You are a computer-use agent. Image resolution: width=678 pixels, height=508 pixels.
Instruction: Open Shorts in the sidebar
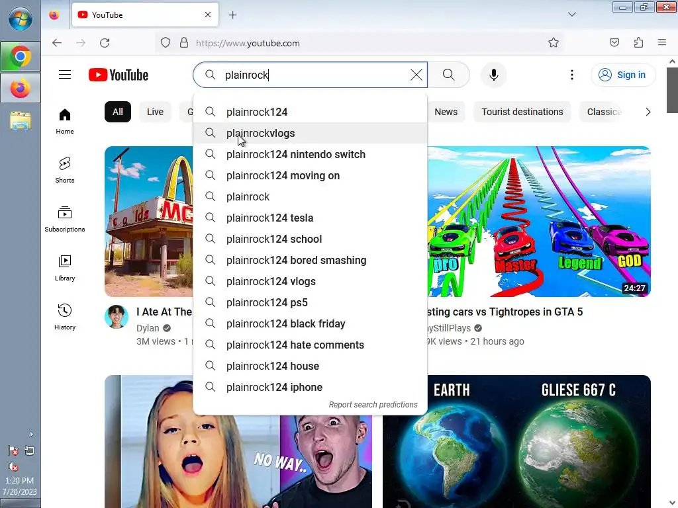click(x=64, y=170)
